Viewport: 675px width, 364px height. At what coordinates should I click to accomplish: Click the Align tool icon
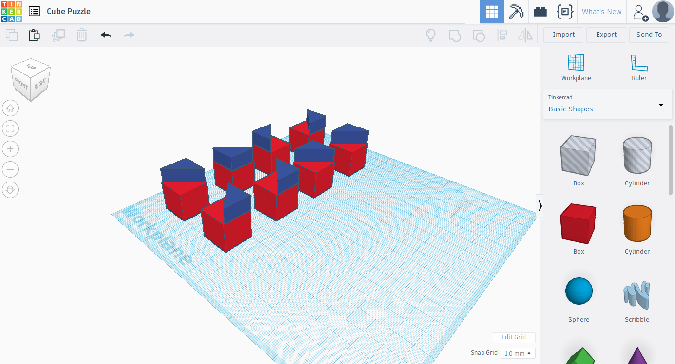pos(502,35)
